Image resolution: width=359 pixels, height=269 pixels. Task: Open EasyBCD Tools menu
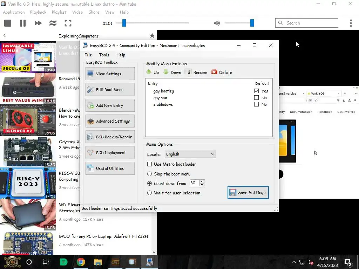[x=104, y=55]
